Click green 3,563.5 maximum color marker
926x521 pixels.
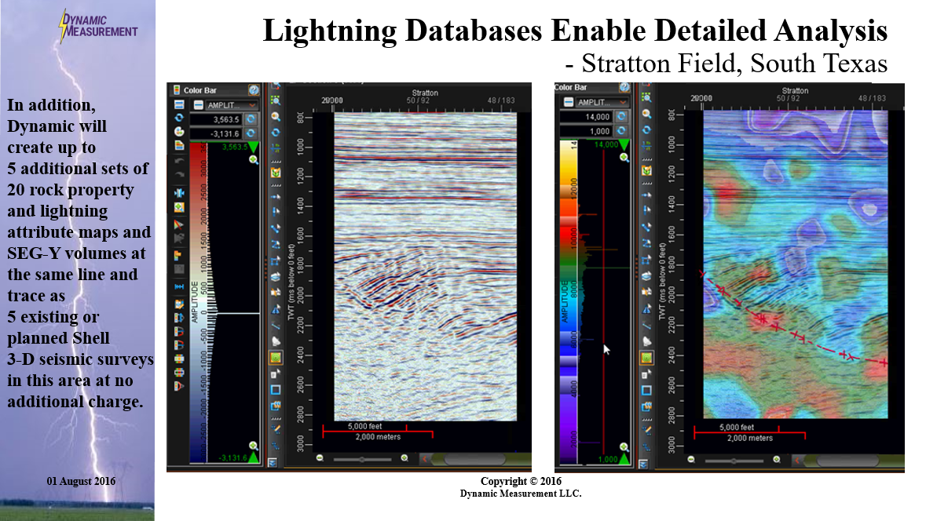pos(254,147)
